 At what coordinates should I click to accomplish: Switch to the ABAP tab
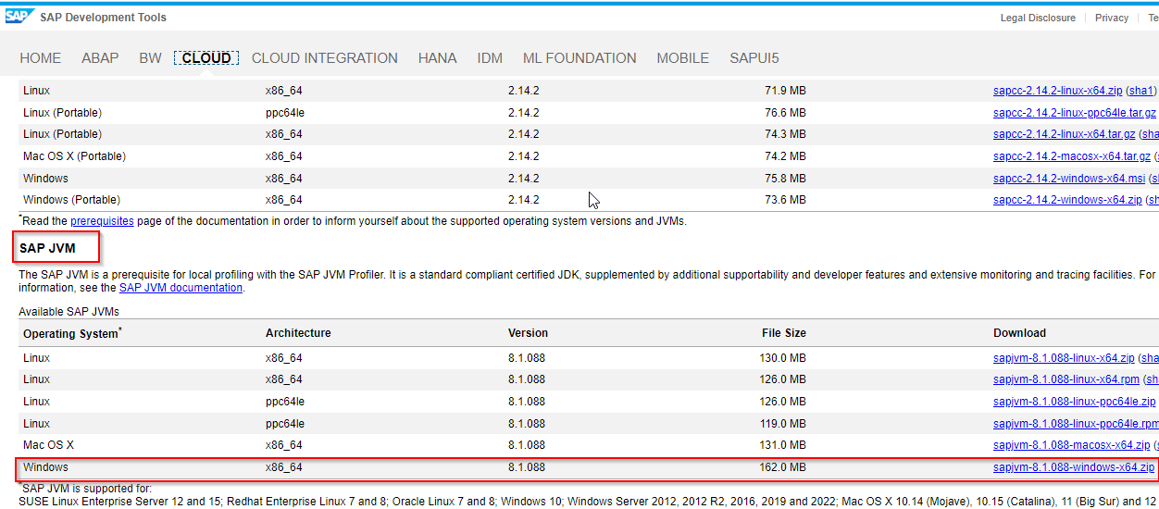(x=100, y=58)
